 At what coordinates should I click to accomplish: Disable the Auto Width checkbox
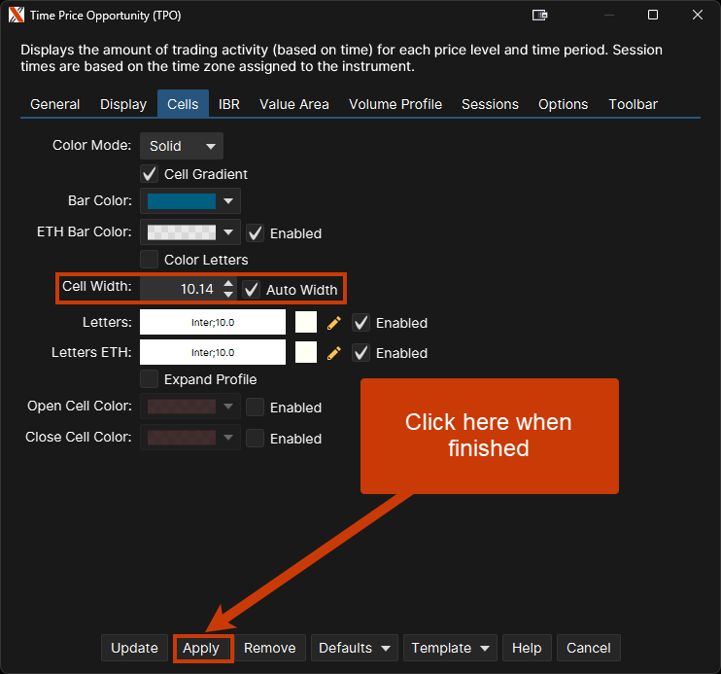[252, 289]
